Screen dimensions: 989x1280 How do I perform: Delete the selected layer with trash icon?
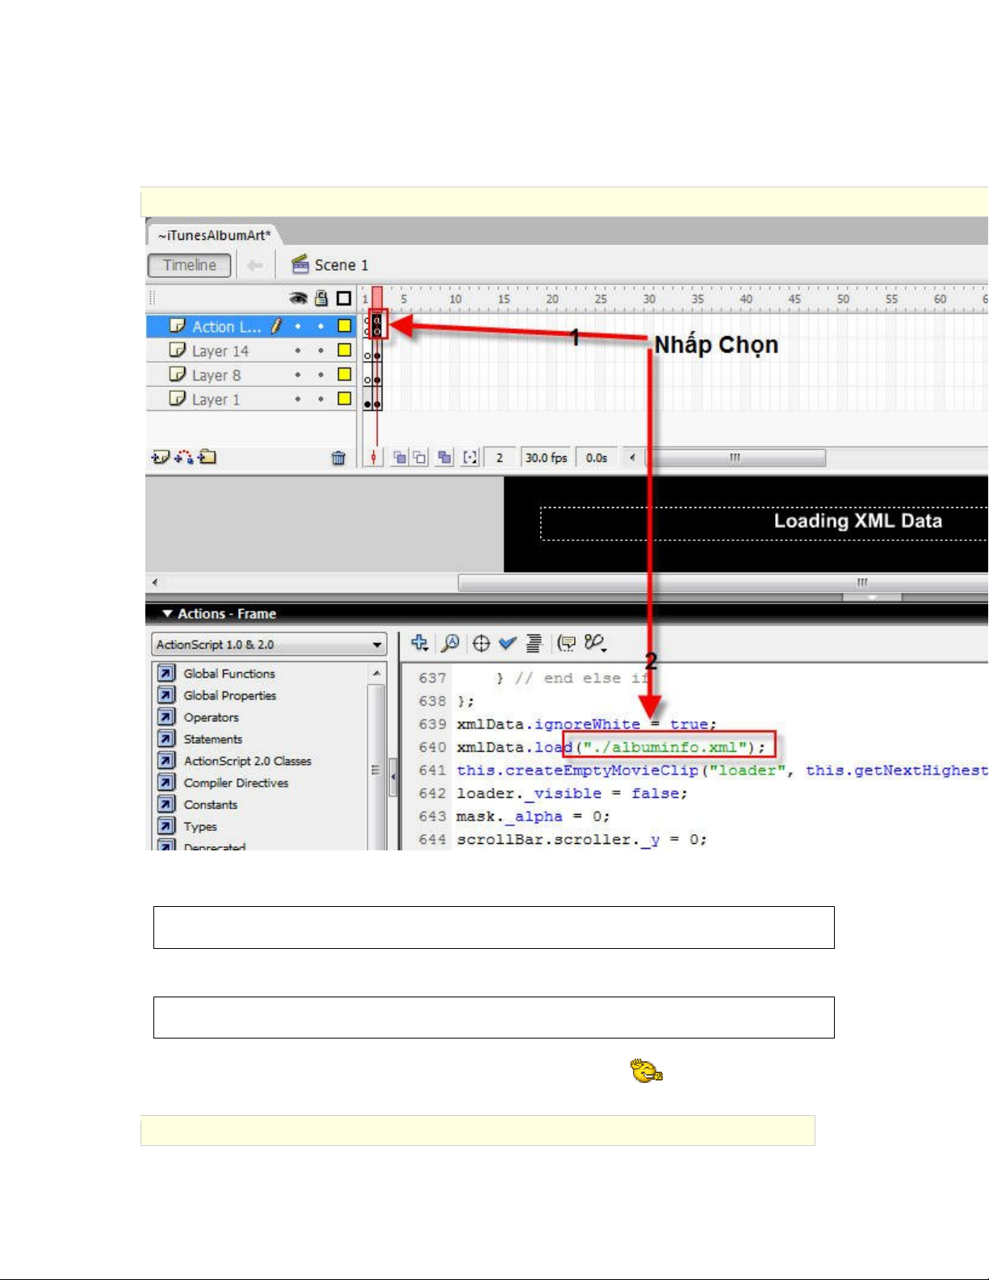pyautogui.click(x=338, y=458)
